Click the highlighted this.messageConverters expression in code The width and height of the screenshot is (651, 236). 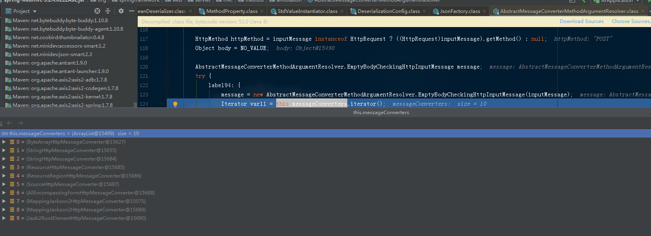pos(311,104)
